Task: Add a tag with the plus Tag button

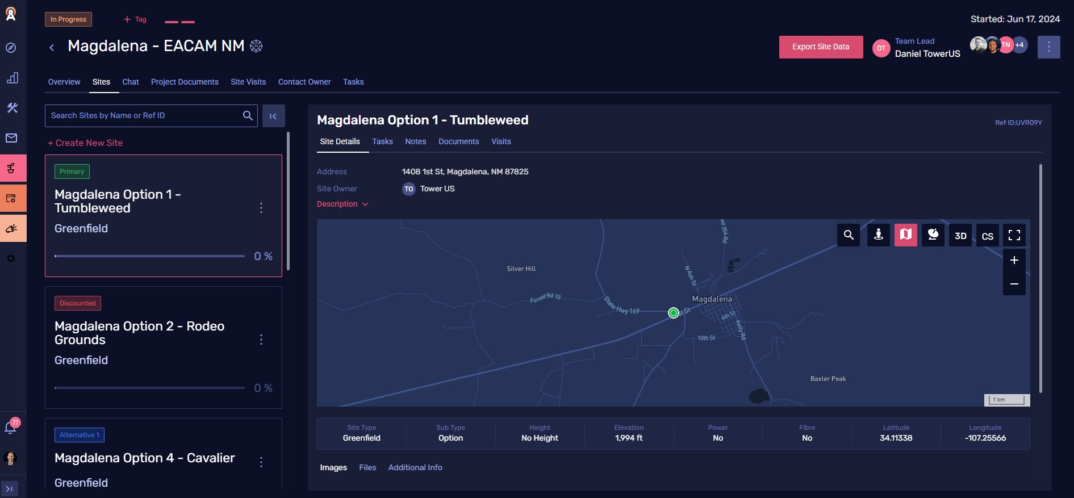Action: click(x=135, y=19)
